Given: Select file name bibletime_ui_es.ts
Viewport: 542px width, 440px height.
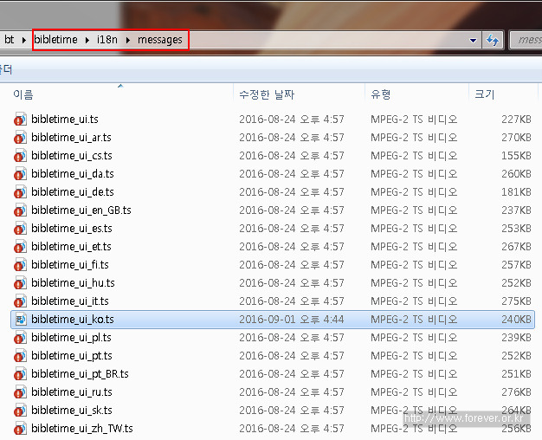Looking at the screenshot, I should (x=72, y=229).
